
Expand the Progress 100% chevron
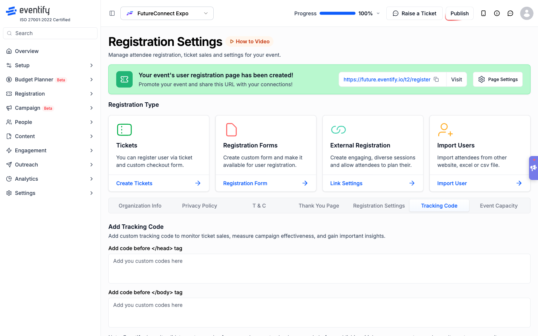click(378, 13)
